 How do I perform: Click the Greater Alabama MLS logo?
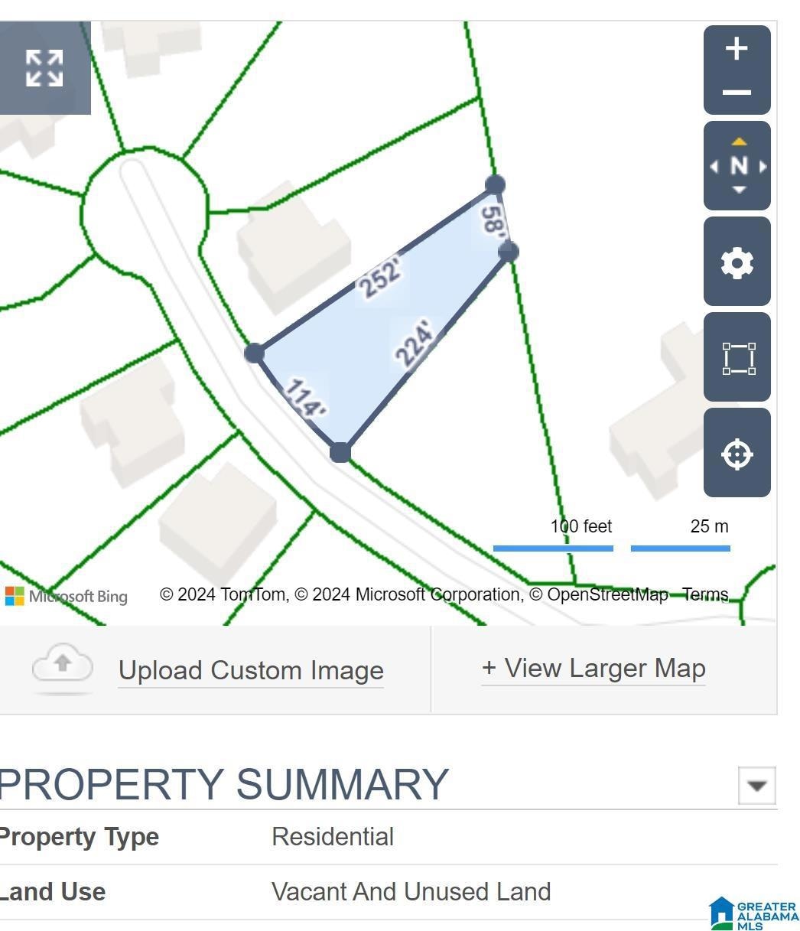(x=753, y=913)
